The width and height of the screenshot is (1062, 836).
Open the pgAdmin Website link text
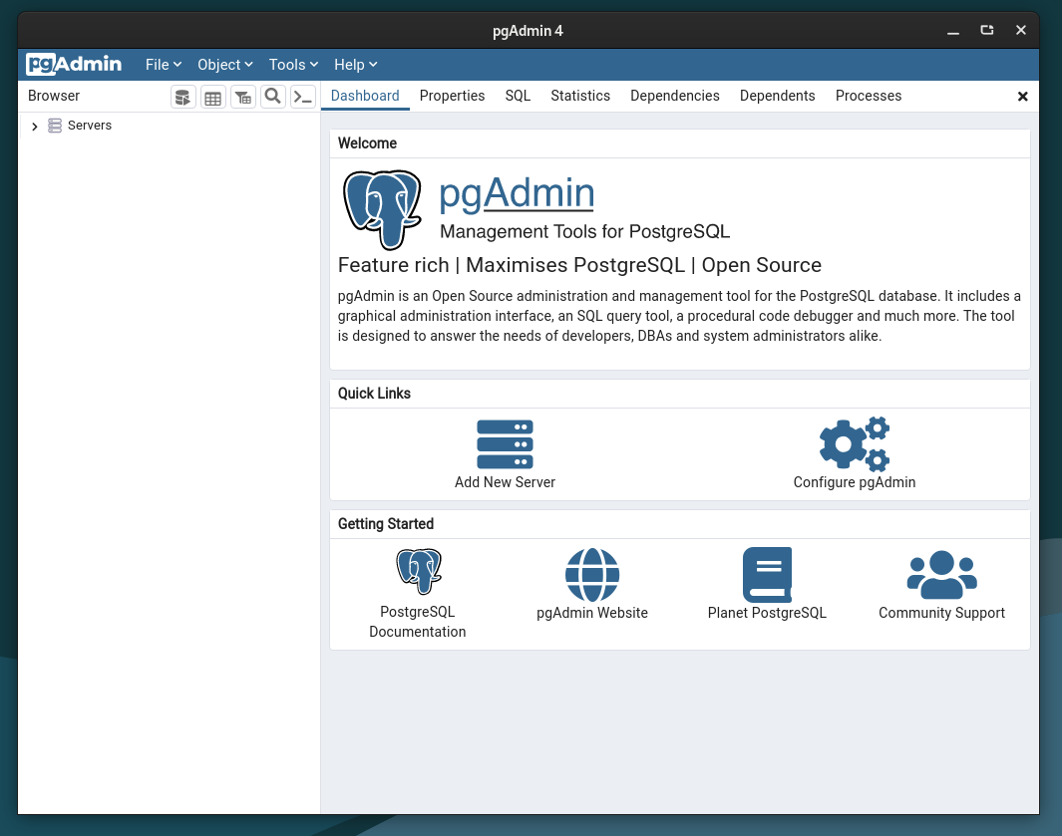click(x=592, y=613)
